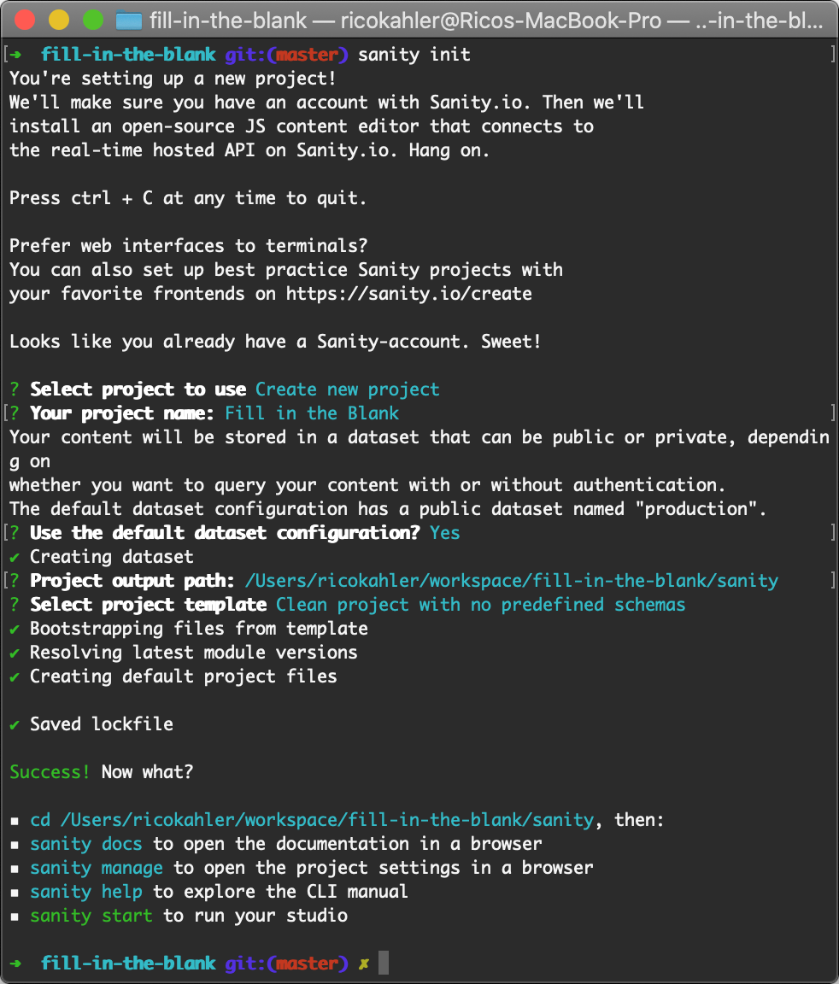The width and height of the screenshot is (839, 984).
Task: Click the green checkmark beside Bootstrapping files from template
Action: pos(15,628)
